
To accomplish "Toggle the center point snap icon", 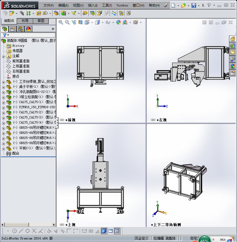I will pyautogui.click(x=14, y=231).
